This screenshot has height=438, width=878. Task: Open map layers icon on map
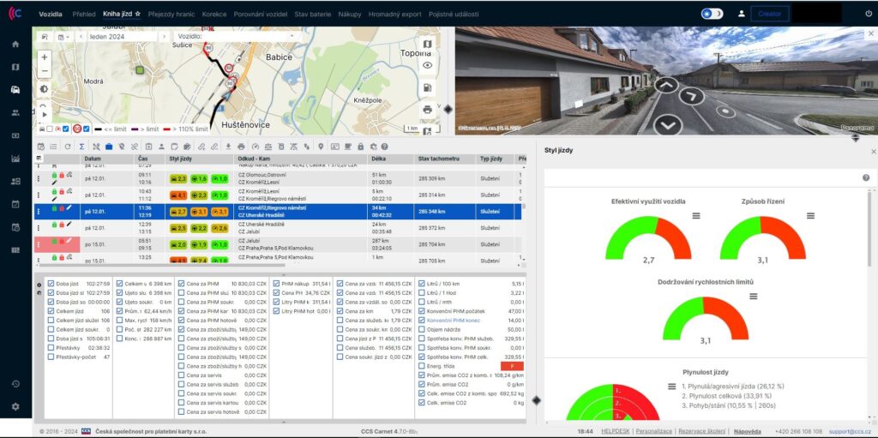click(427, 44)
